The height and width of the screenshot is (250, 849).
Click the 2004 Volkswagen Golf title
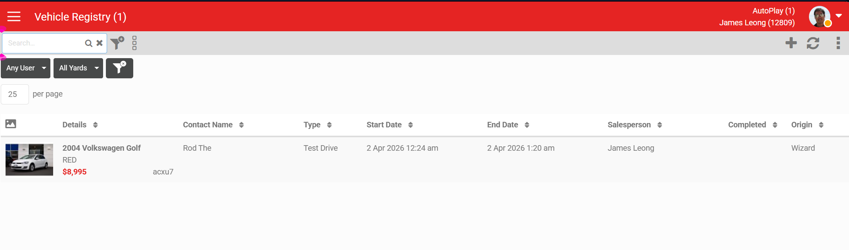(102, 148)
